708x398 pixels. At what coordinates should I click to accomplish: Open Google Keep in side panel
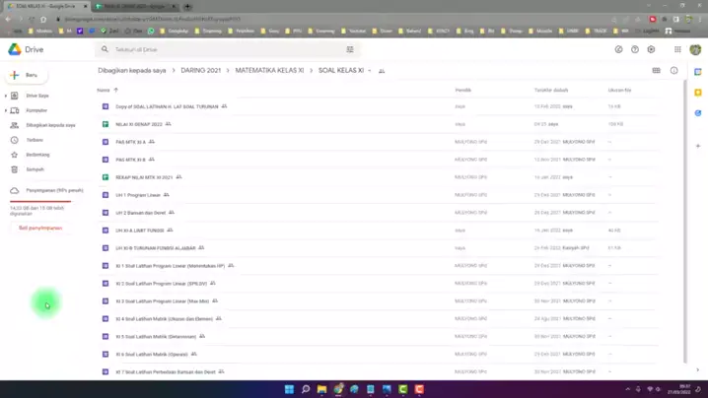click(x=699, y=95)
